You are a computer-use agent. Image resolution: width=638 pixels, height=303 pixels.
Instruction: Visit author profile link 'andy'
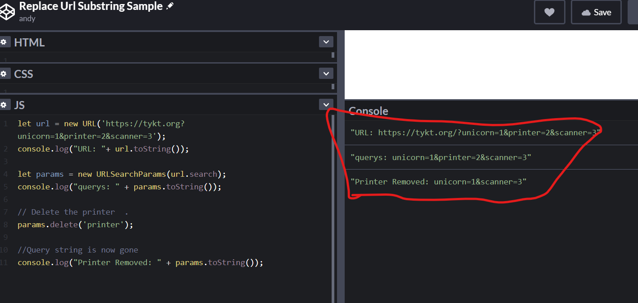point(27,18)
